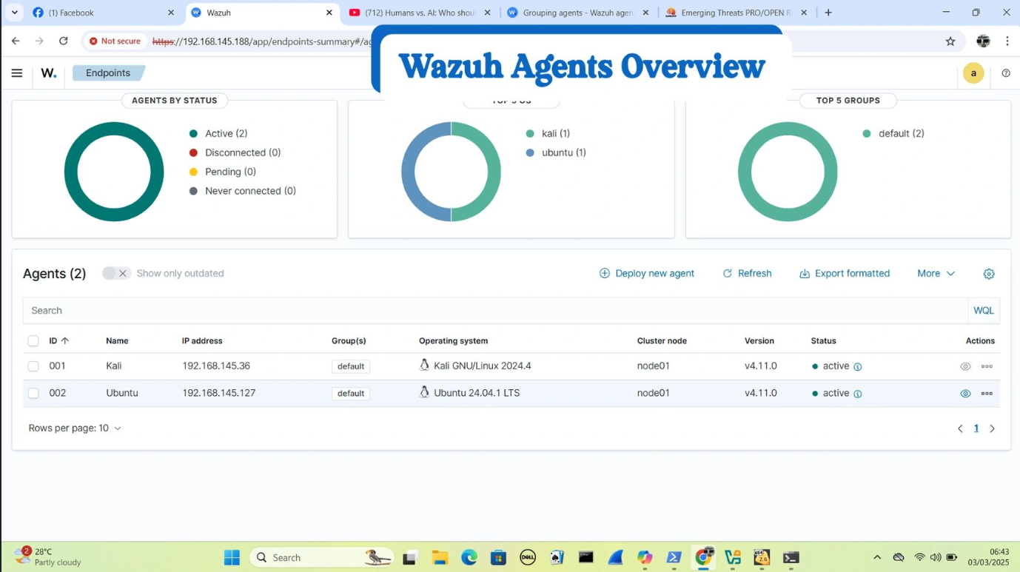Open a new browser tab

(828, 13)
